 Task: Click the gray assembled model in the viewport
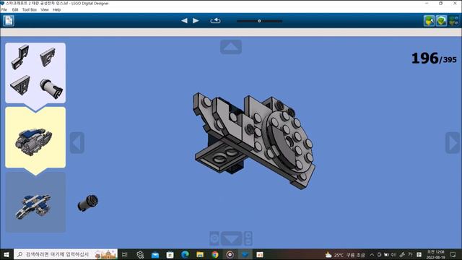point(253,141)
